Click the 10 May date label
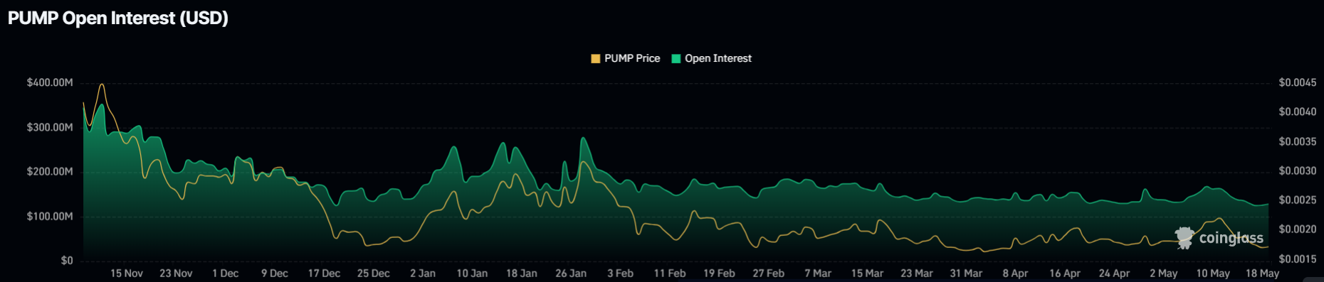The width and height of the screenshot is (1324, 282). [x=1213, y=273]
